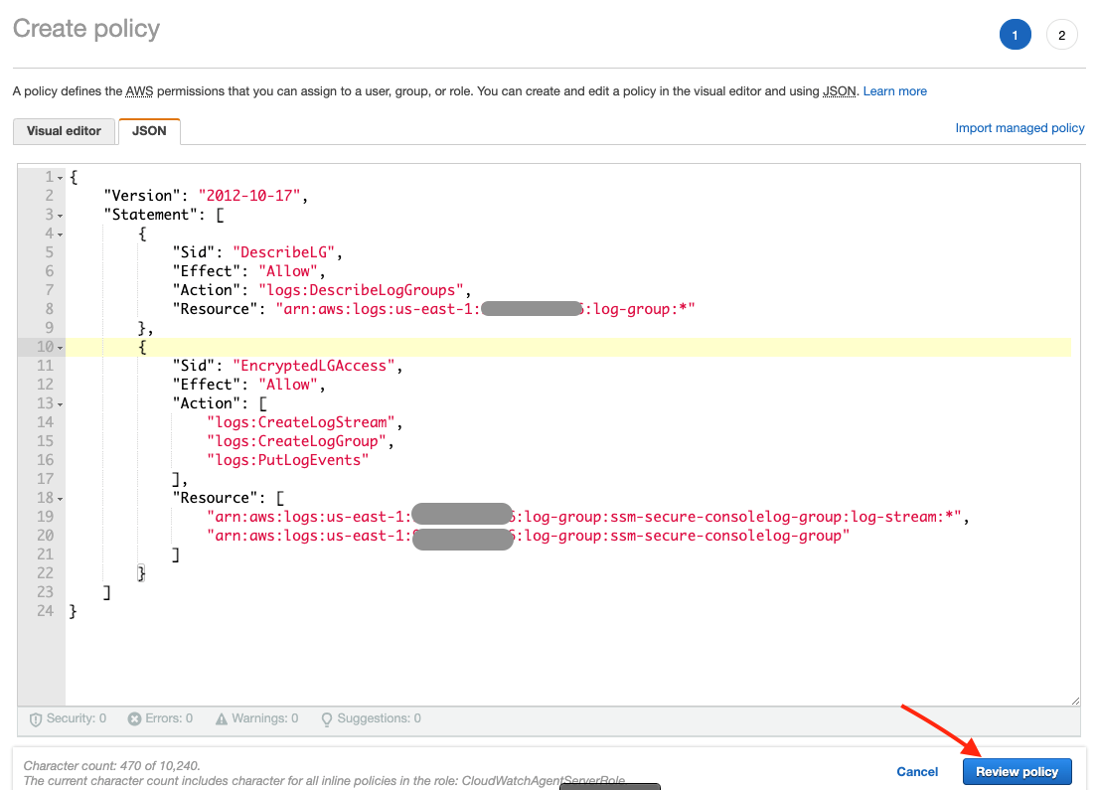Click line number 5 in the gutter
This screenshot has width=1097, height=790.
pyautogui.click(x=49, y=251)
